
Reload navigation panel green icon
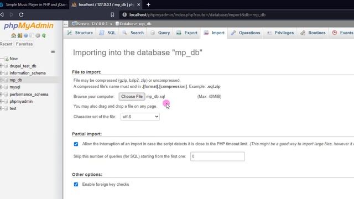click(x=44, y=35)
